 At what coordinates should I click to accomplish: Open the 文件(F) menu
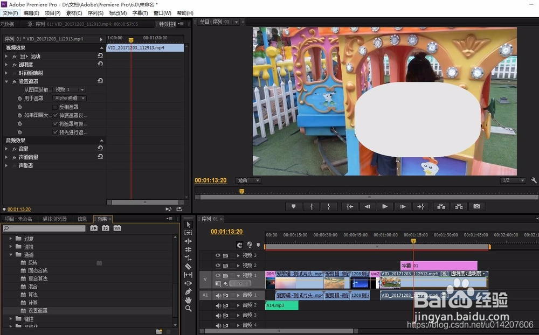coord(10,13)
